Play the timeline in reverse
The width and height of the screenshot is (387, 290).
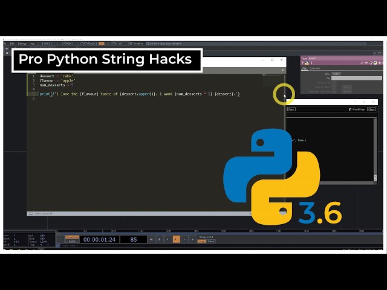(167, 239)
